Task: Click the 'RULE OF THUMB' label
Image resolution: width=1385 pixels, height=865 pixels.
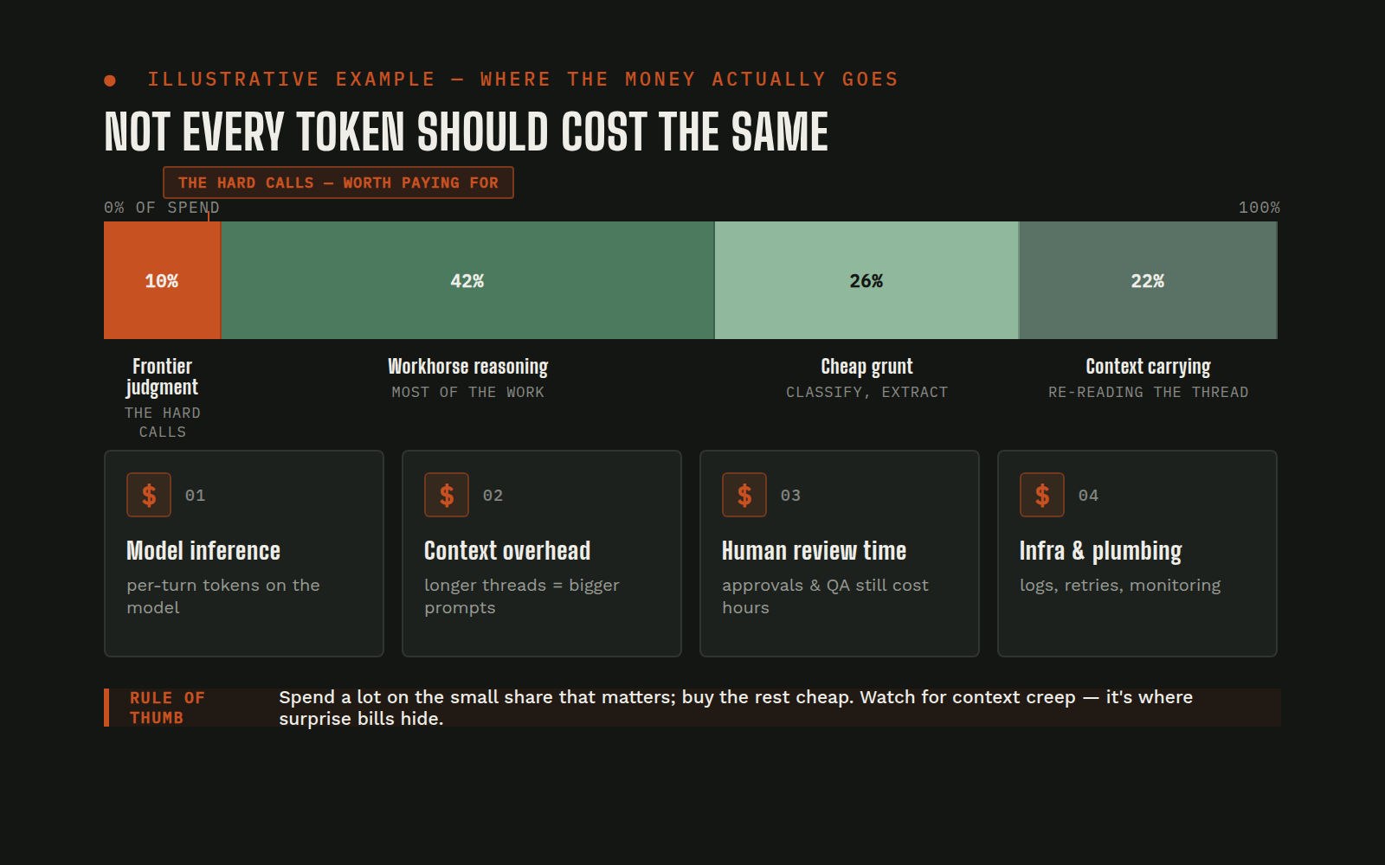Action: (x=167, y=708)
